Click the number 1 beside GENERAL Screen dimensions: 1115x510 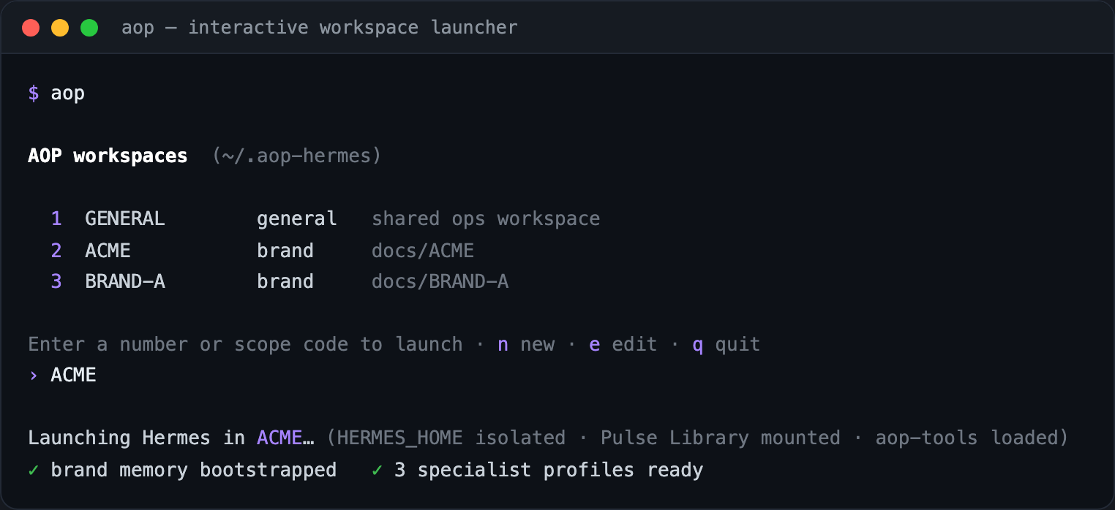(56, 218)
